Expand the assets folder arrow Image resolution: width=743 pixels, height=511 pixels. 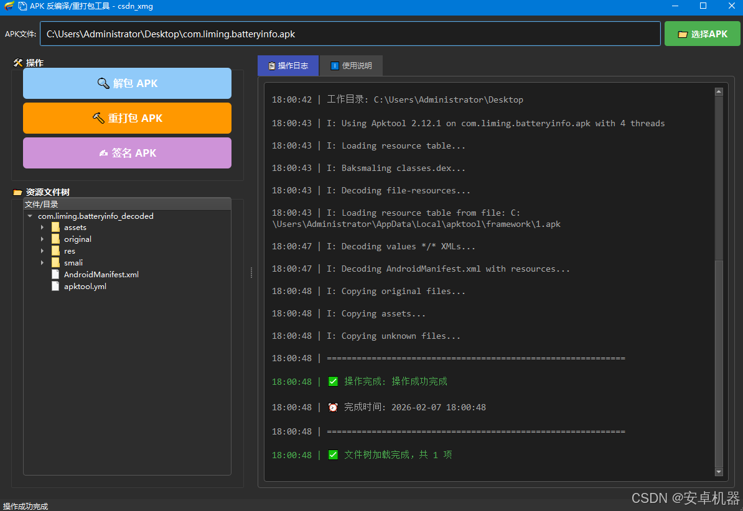point(42,228)
